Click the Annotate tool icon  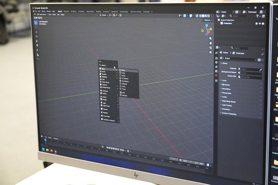[x=37, y=50]
